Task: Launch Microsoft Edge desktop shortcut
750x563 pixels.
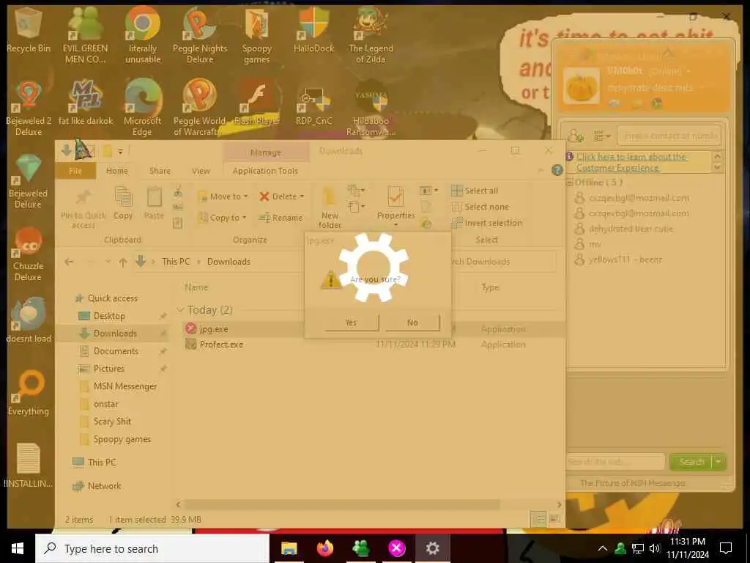Action: 143,108
